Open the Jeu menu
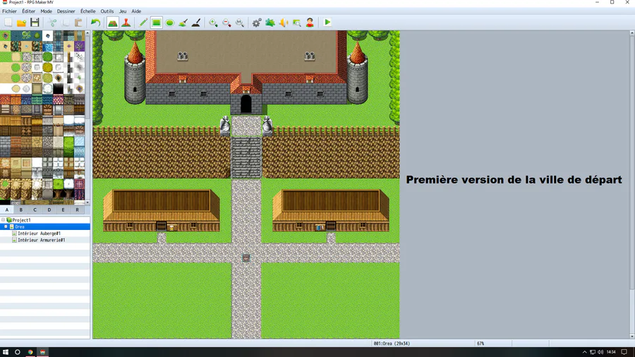 point(123,11)
